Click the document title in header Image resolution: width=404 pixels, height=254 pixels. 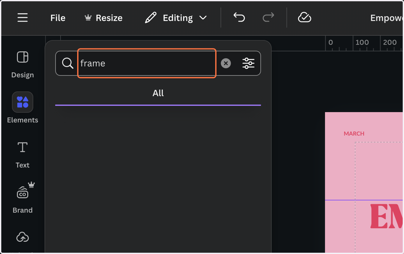(x=386, y=18)
